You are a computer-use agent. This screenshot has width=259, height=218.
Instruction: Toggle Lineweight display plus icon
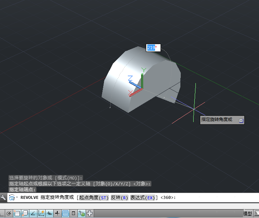point(57,213)
